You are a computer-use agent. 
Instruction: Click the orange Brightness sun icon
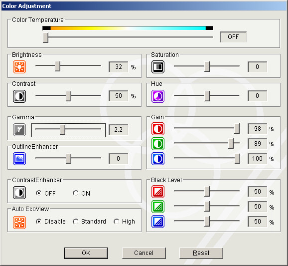[19, 67]
